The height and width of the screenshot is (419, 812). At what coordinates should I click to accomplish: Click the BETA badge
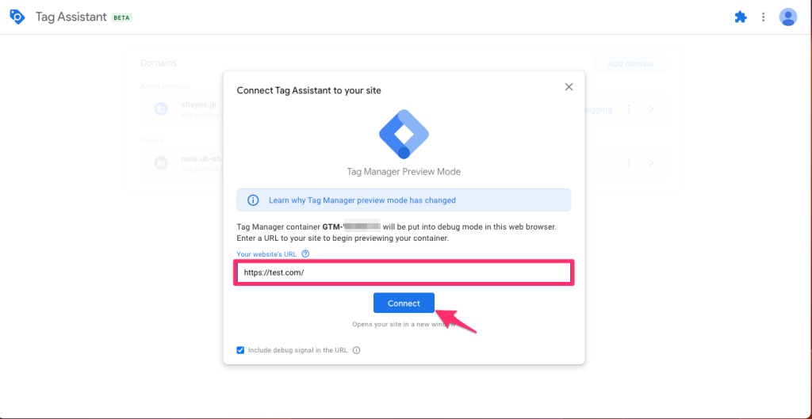[122, 17]
